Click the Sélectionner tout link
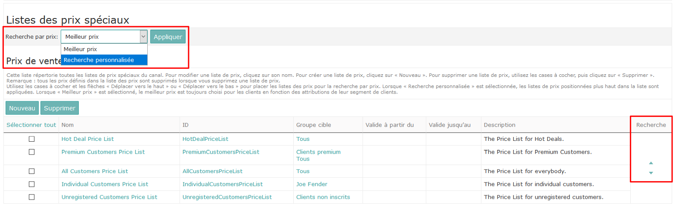Screen dimensions: 676x207 click(x=31, y=125)
